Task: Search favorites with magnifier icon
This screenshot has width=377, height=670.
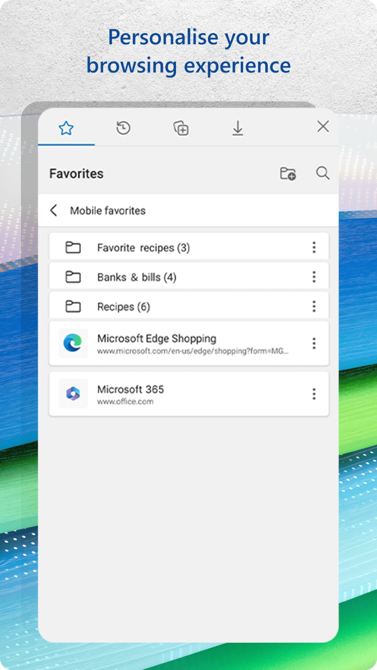Action: point(323,173)
